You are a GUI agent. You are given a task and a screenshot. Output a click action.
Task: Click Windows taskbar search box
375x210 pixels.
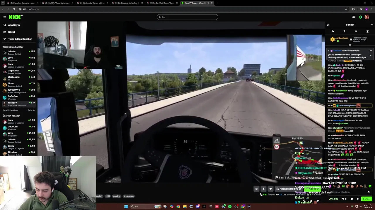point(146,206)
